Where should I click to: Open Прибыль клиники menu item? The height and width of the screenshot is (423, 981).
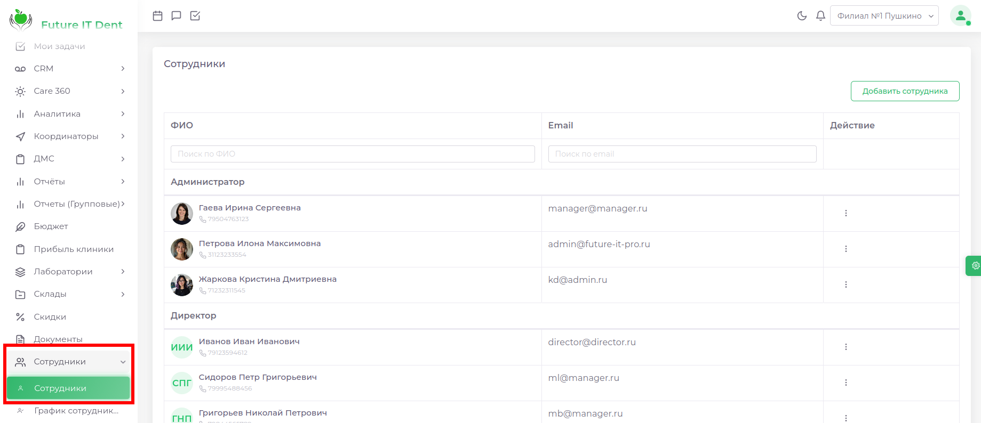pos(74,249)
